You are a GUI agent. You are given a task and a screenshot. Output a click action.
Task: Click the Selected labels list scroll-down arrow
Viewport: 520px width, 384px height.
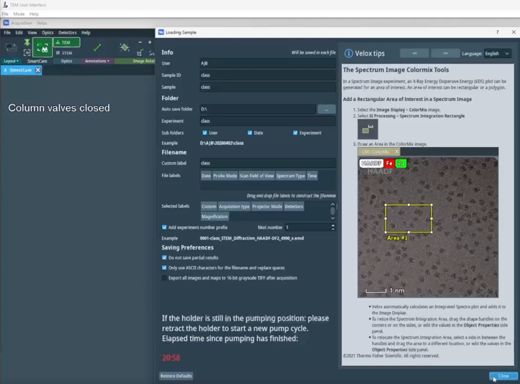pos(333,218)
